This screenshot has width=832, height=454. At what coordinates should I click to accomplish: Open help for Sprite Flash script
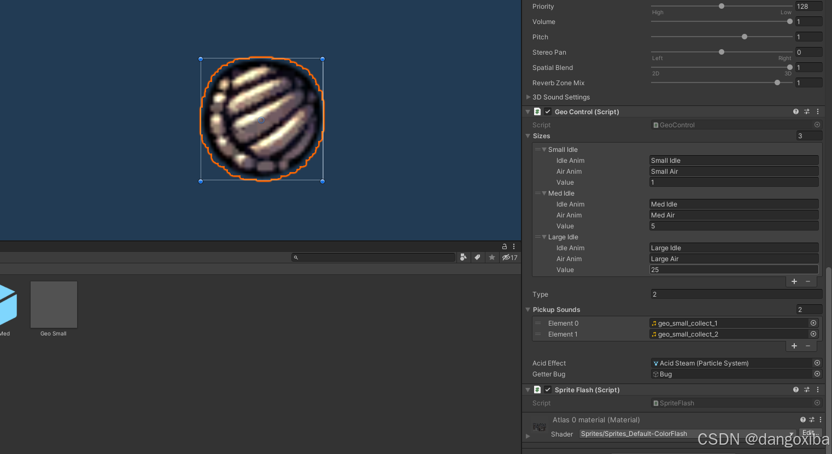pyautogui.click(x=796, y=390)
